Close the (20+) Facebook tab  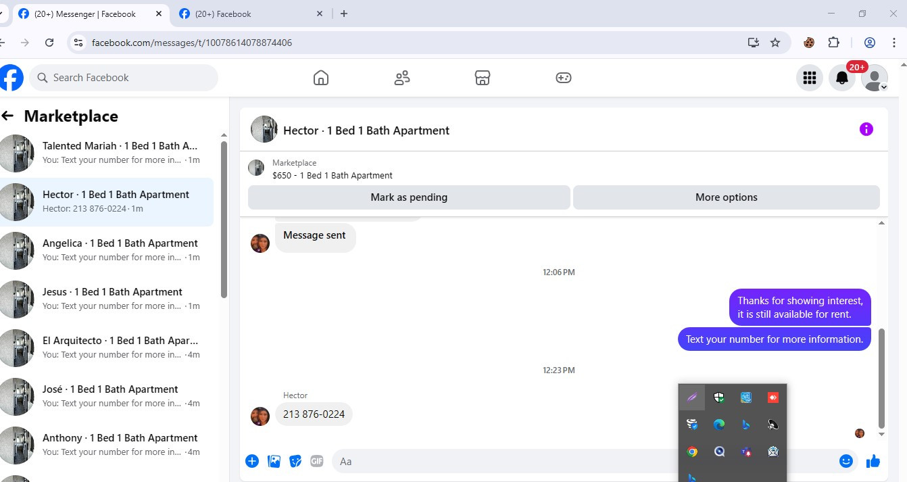pos(318,14)
